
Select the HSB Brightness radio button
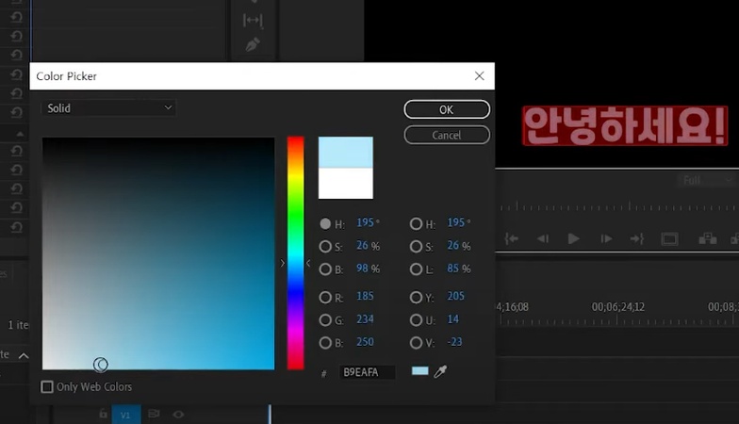[x=325, y=269]
